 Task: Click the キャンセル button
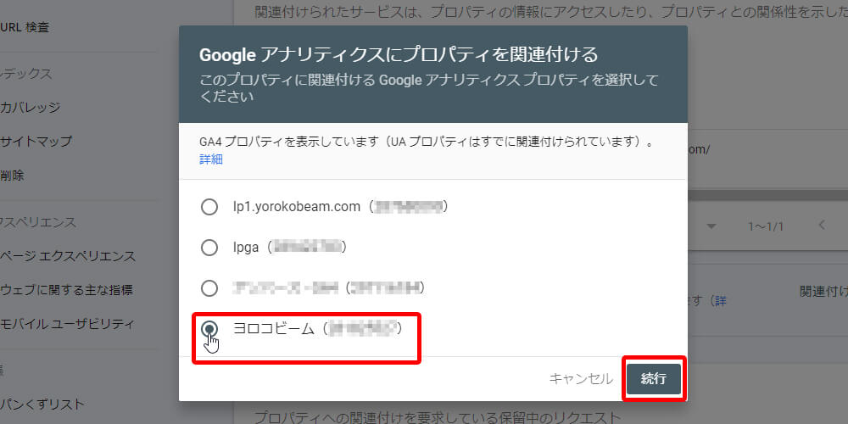581,378
